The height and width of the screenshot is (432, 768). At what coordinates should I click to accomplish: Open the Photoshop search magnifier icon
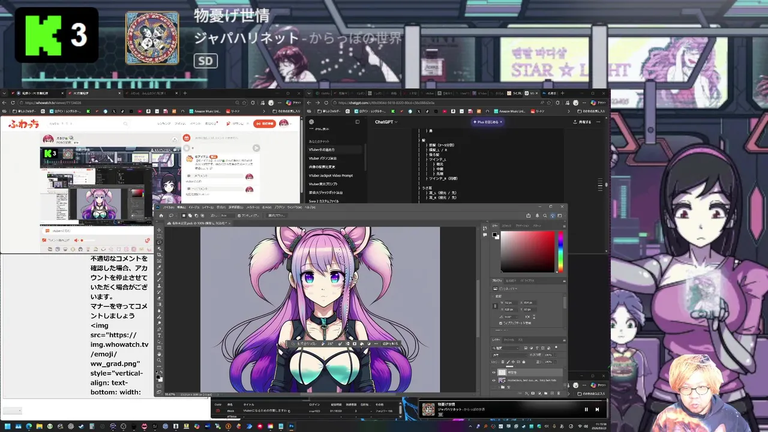point(545,215)
